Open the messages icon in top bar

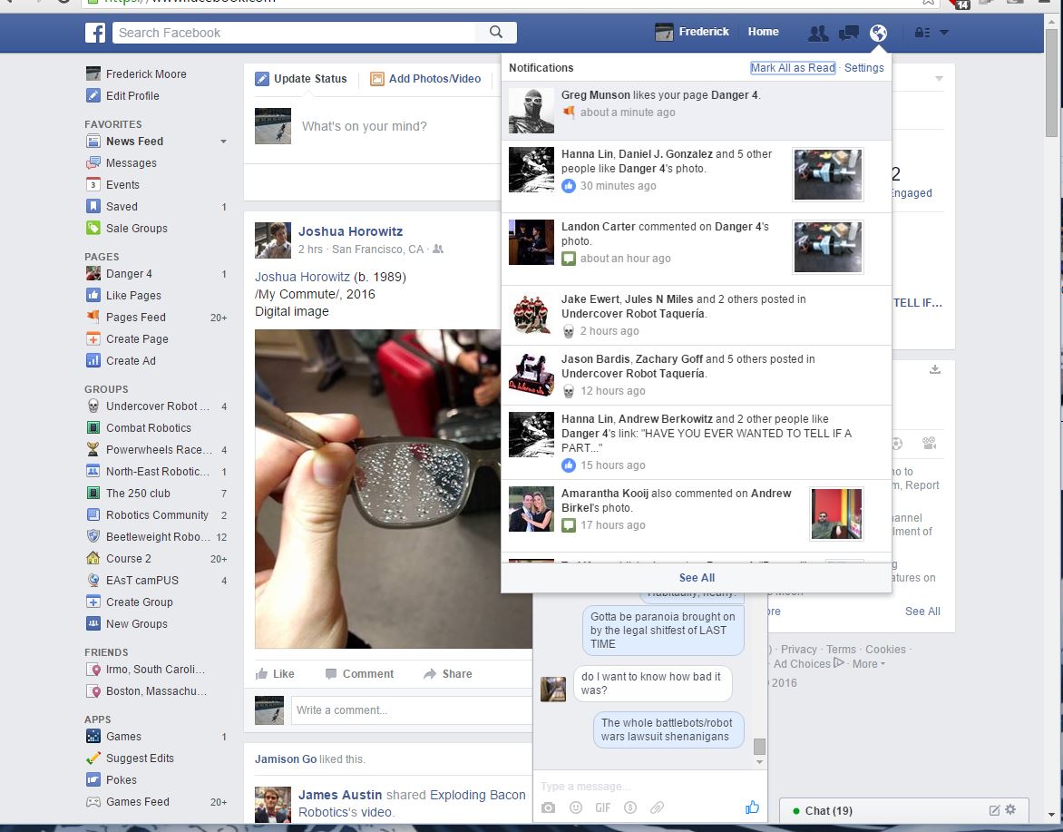(x=849, y=33)
